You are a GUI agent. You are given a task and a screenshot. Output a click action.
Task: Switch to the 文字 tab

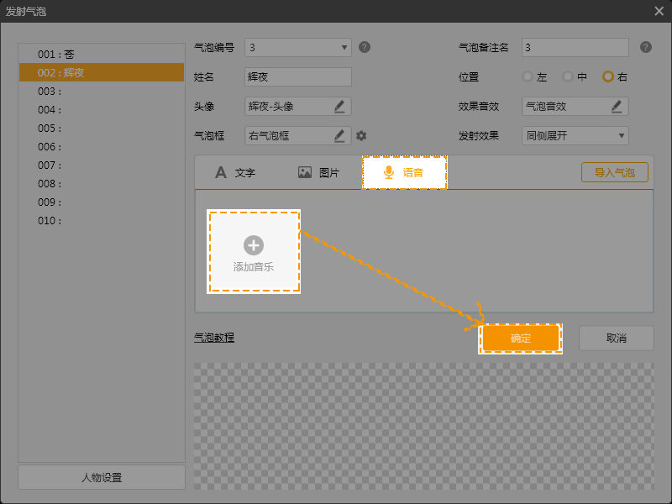tap(235, 172)
